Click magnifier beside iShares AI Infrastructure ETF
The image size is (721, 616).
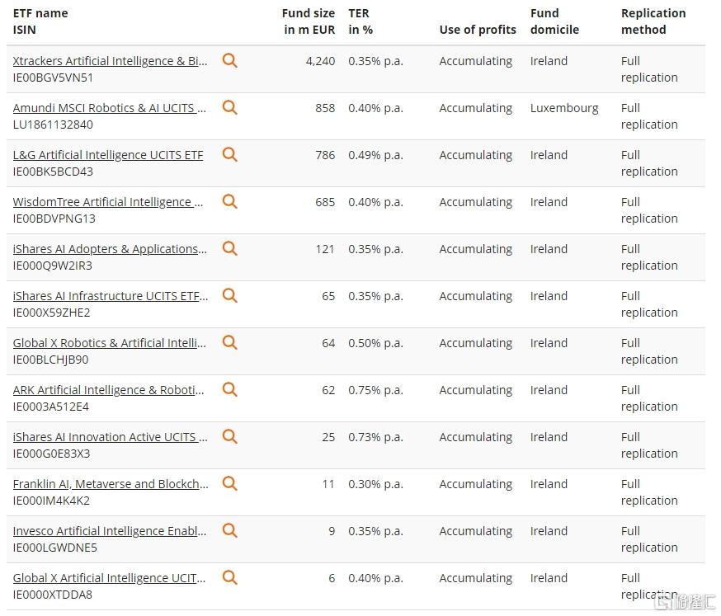point(230,295)
